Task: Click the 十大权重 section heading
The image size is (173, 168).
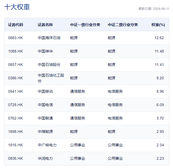Action: (17, 7)
